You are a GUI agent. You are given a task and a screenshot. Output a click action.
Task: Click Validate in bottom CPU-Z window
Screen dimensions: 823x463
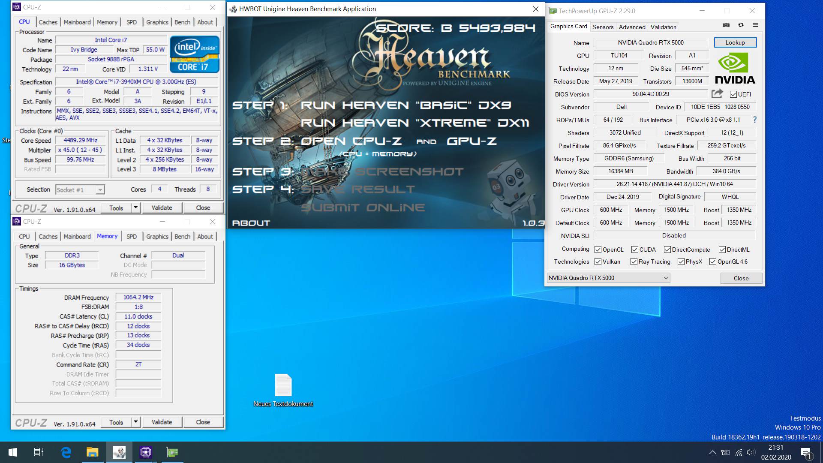162,422
